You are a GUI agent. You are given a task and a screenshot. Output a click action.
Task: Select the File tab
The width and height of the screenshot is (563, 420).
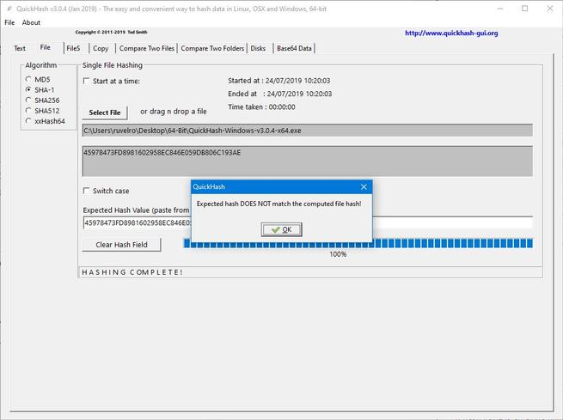pyautogui.click(x=46, y=47)
